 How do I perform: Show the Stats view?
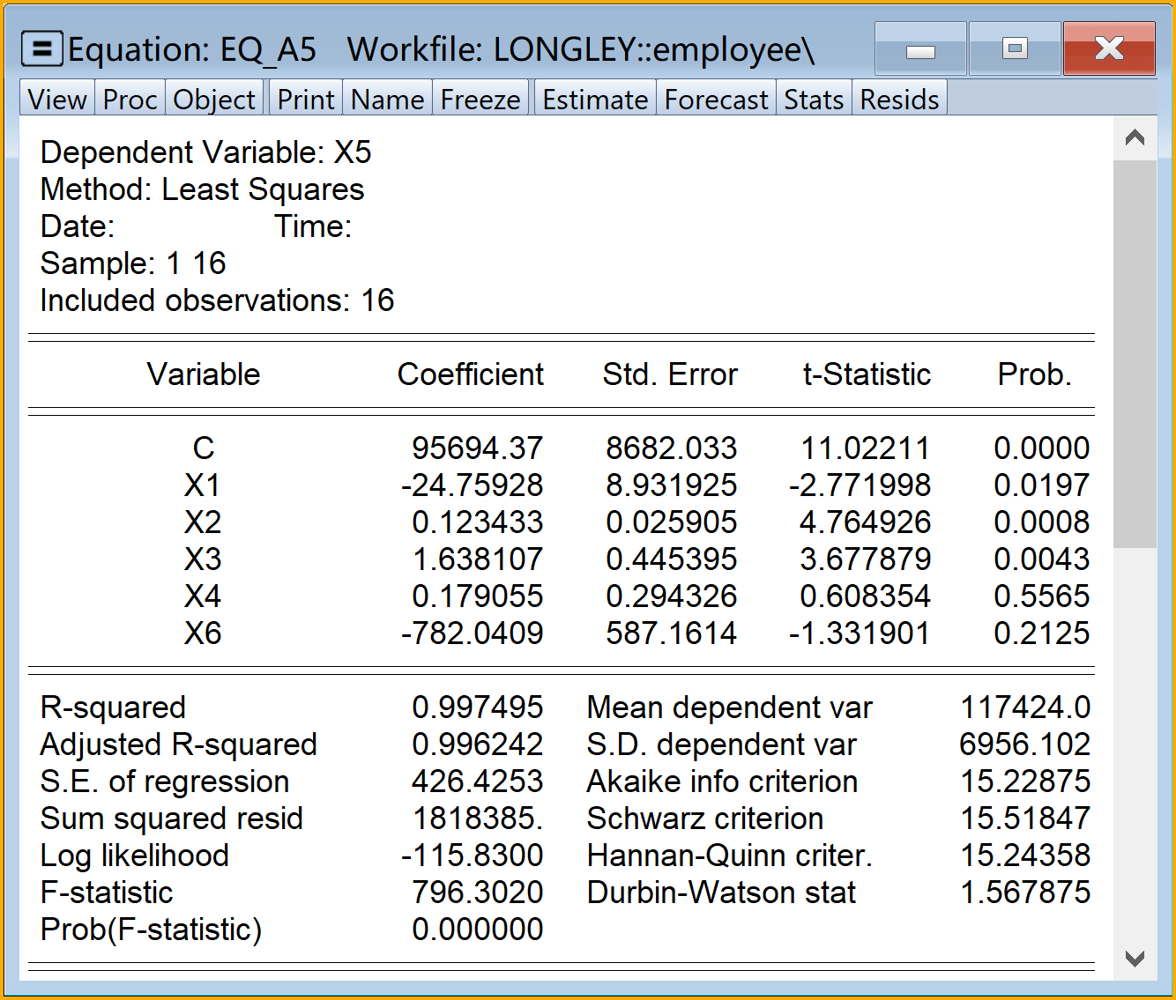point(814,100)
